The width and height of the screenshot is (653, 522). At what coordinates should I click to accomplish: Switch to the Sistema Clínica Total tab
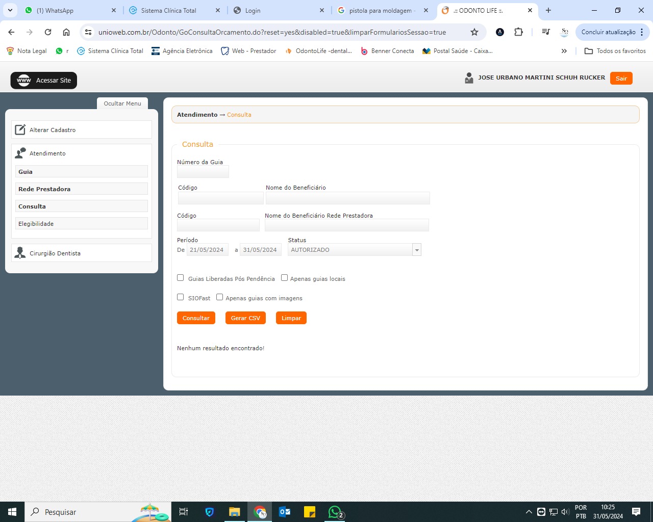point(173,10)
